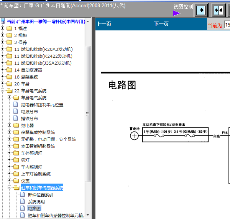Expand 11 燃油和排放(K2422发动机) node
Viewport: 230px width, 219px height.
point(2,55)
